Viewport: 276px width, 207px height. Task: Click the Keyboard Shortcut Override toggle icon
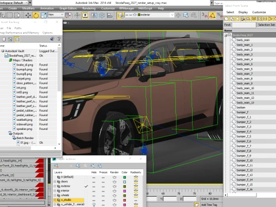point(85,15)
